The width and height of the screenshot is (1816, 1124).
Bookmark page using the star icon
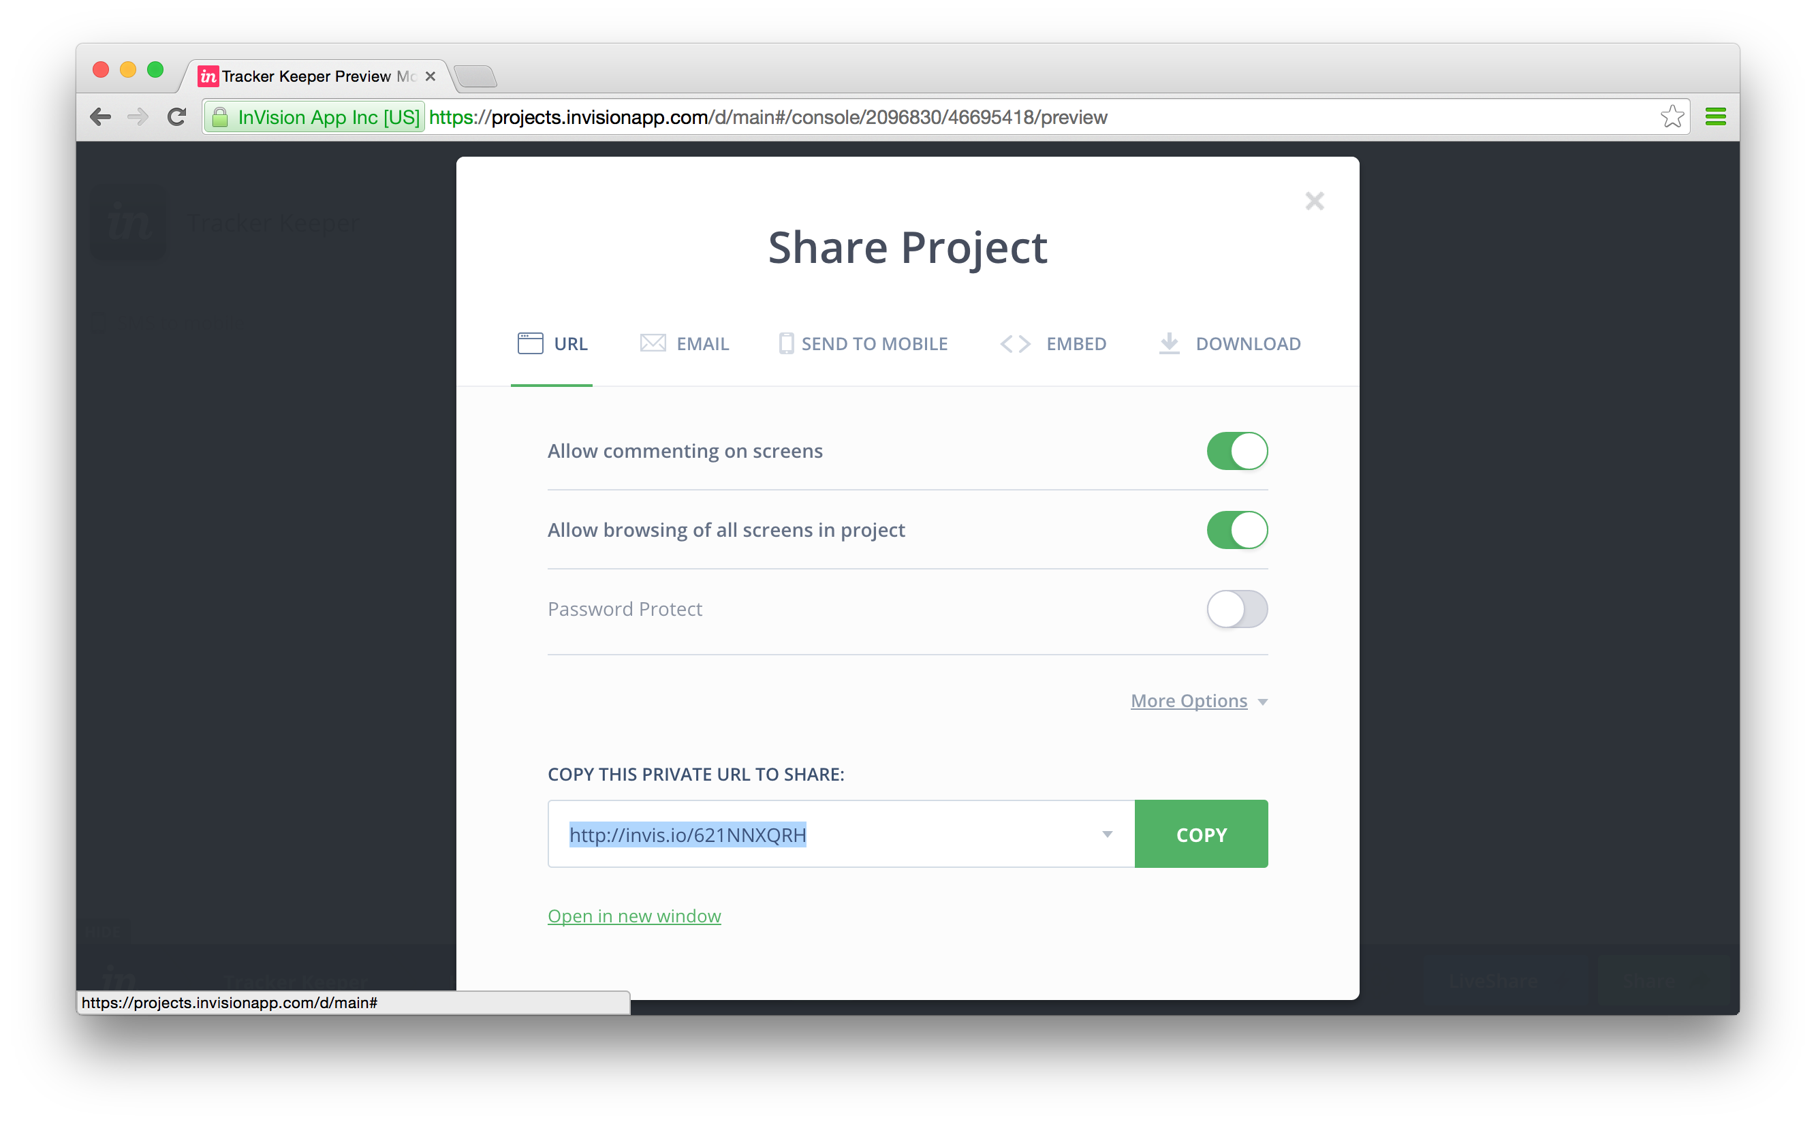[x=1672, y=116]
